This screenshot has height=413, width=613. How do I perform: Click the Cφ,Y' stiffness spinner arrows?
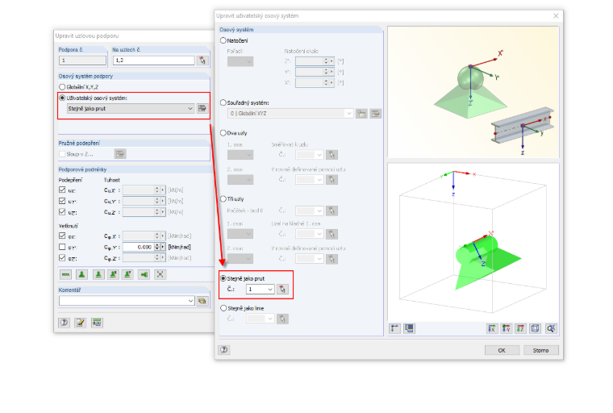coord(156,247)
